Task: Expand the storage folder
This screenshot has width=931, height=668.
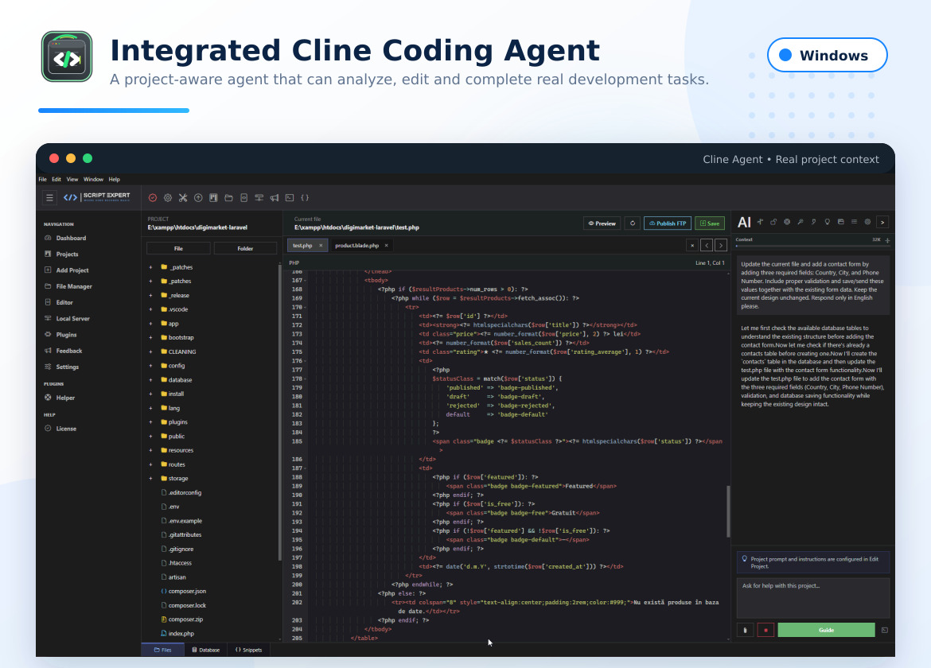Action: (151, 479)
